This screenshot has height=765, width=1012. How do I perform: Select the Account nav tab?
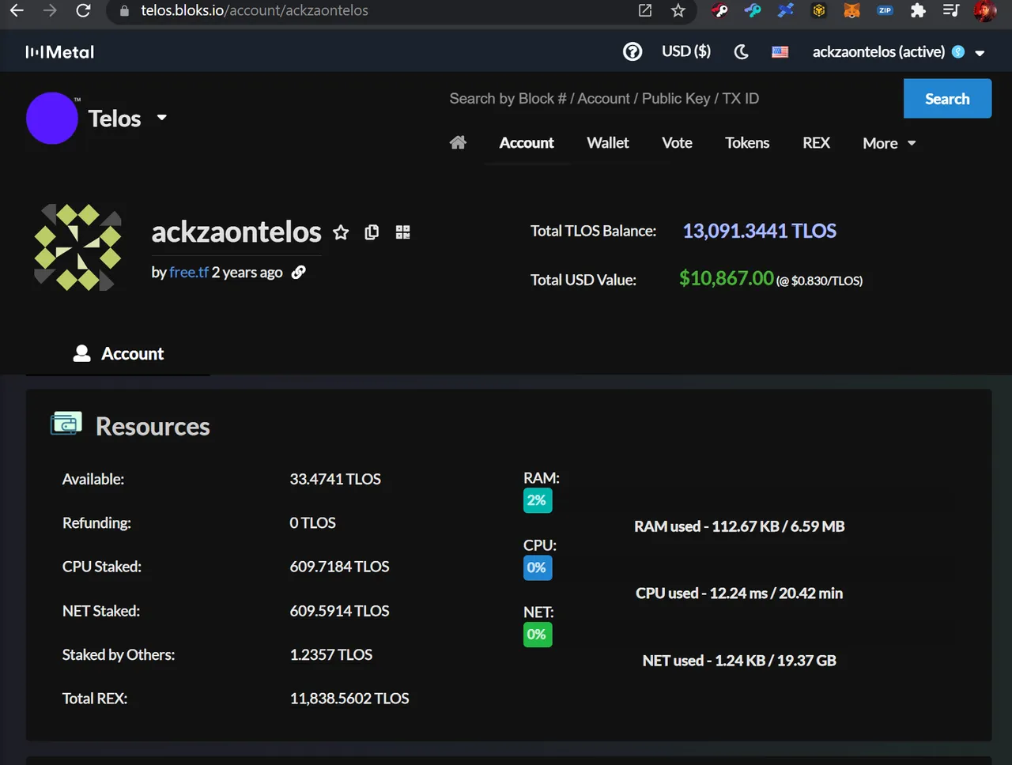pyautogui.click(x=527, y=143)
